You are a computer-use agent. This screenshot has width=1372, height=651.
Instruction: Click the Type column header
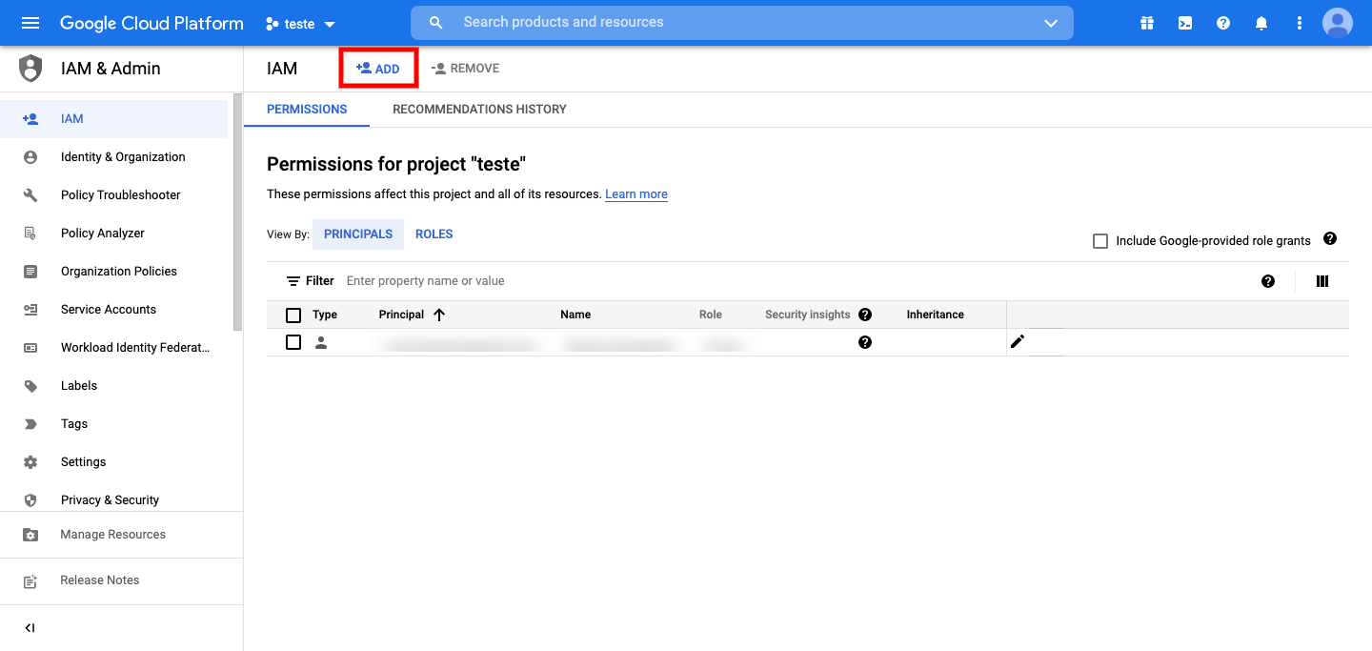325,315
